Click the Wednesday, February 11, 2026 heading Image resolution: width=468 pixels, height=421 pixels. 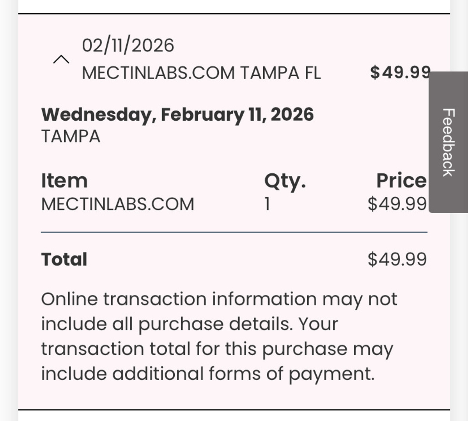tap(177, 114)
